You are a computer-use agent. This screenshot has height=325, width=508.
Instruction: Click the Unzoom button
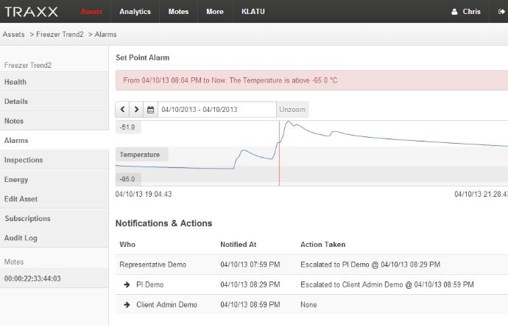pos(292,110)
